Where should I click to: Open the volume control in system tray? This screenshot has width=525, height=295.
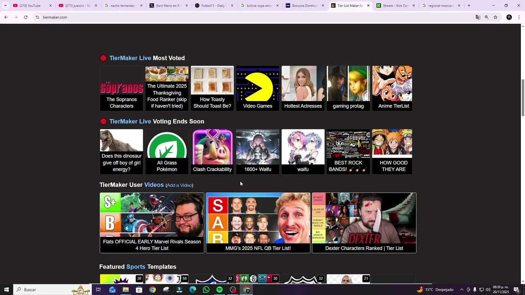point(488,290)
